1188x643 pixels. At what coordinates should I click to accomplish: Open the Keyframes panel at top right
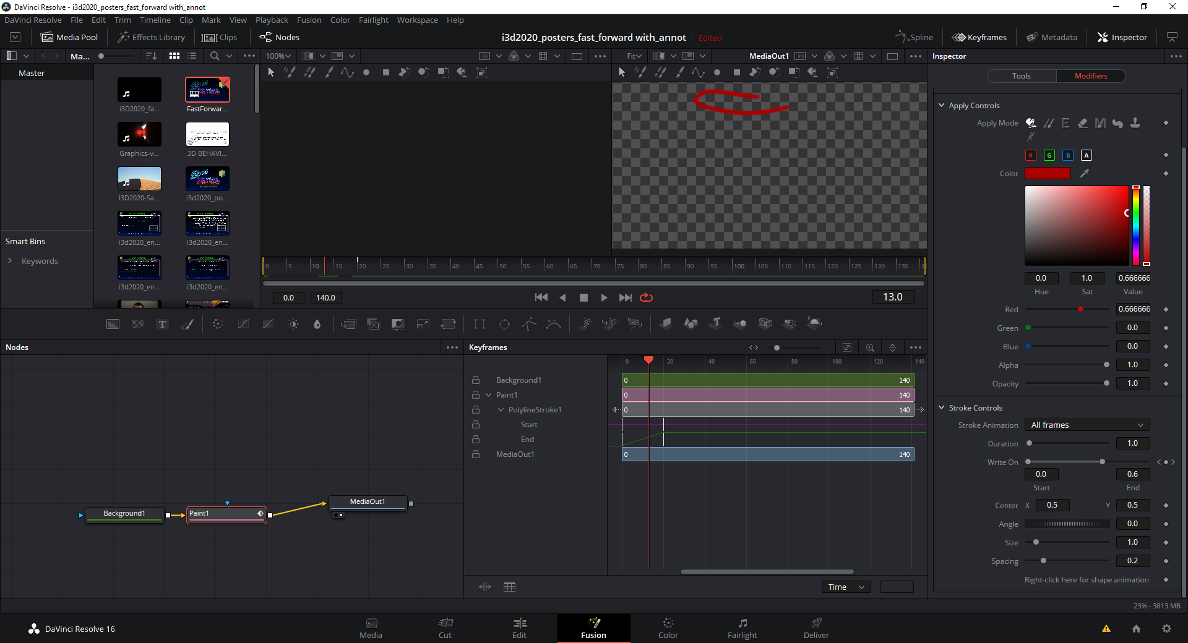point(979,37)
